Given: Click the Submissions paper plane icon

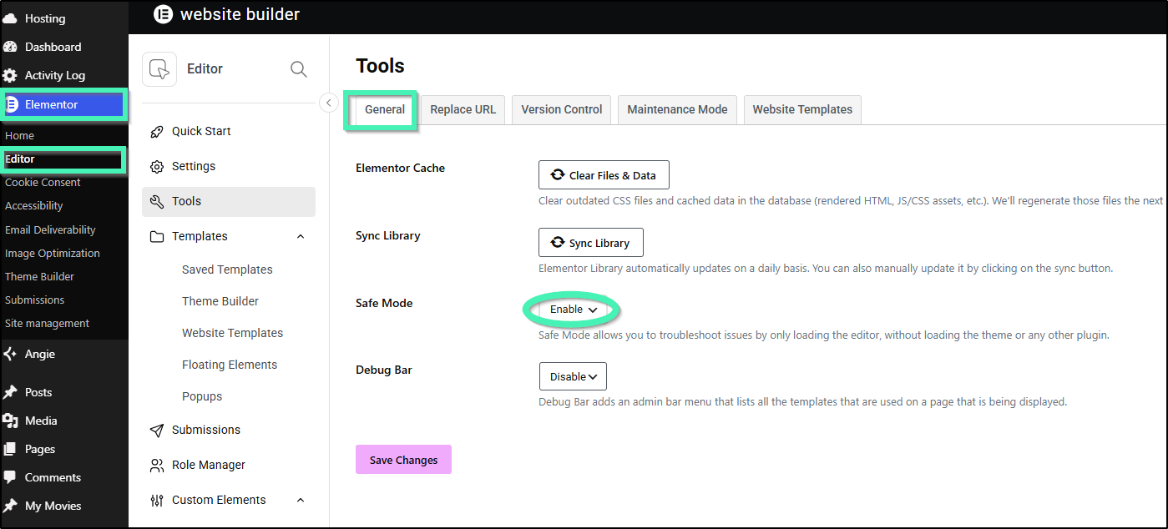Looking at the screenshot, I should coord(157,431).
